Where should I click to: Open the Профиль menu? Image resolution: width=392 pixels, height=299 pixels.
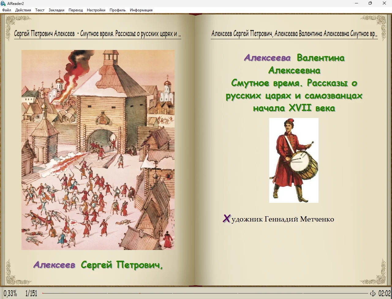point(118,10)
